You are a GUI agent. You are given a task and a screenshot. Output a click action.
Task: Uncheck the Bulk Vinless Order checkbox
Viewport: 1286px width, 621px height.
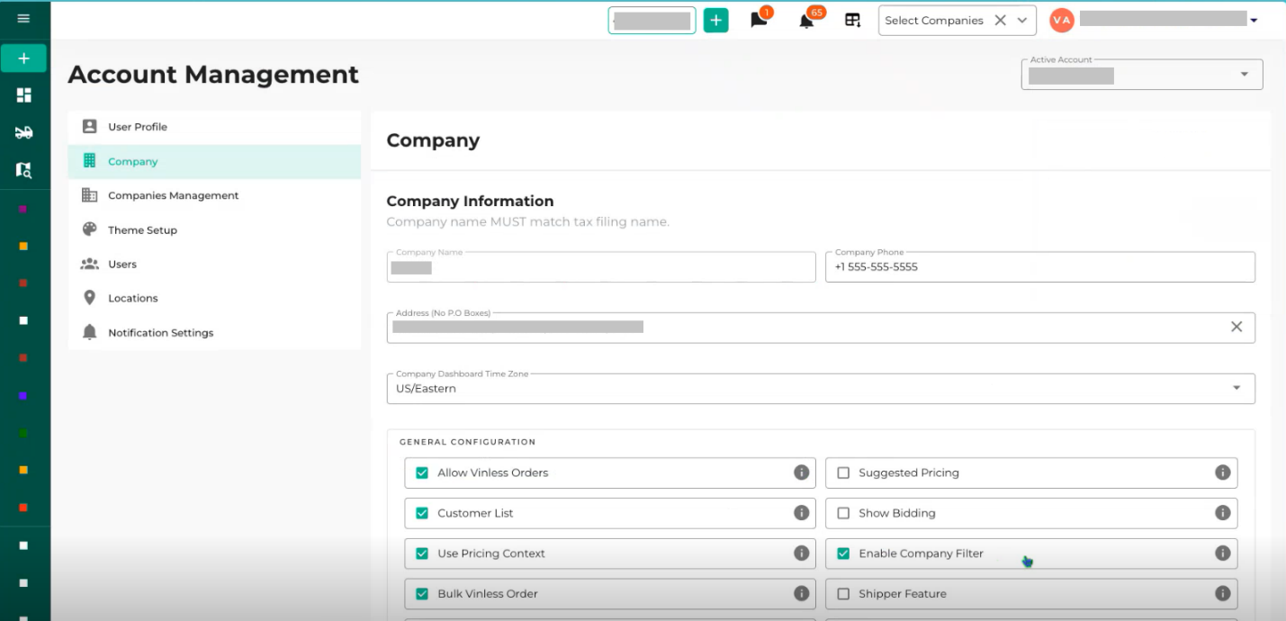tap(422, 594)
